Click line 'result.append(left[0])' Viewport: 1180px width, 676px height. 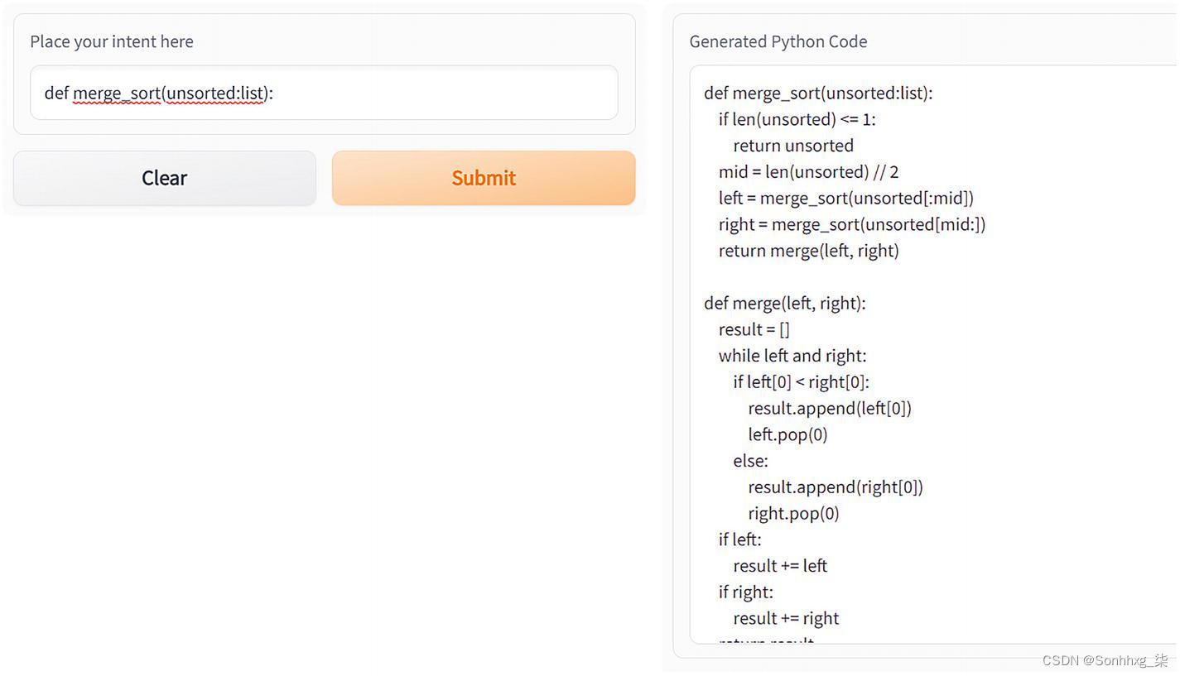tap(830, 408)
